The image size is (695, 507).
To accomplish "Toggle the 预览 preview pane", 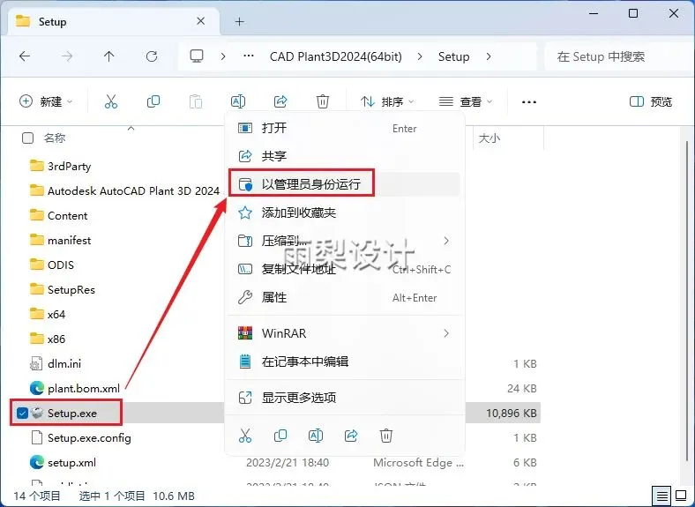I will [x=650, y=102].
